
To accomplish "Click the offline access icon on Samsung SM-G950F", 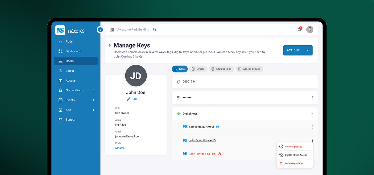I will (217, 127).
